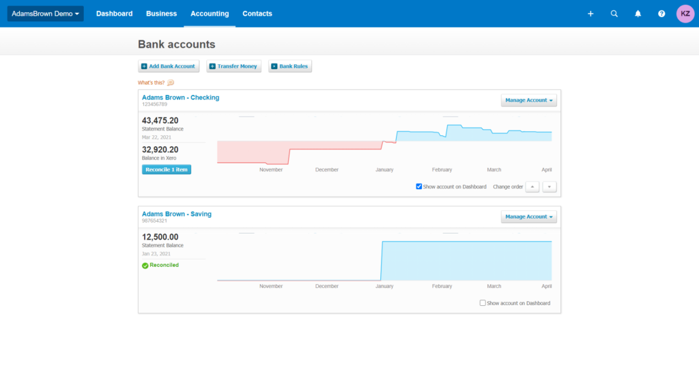Click the Change order label
The width and height of the screenshot is (699, 368).
[508, 187]
